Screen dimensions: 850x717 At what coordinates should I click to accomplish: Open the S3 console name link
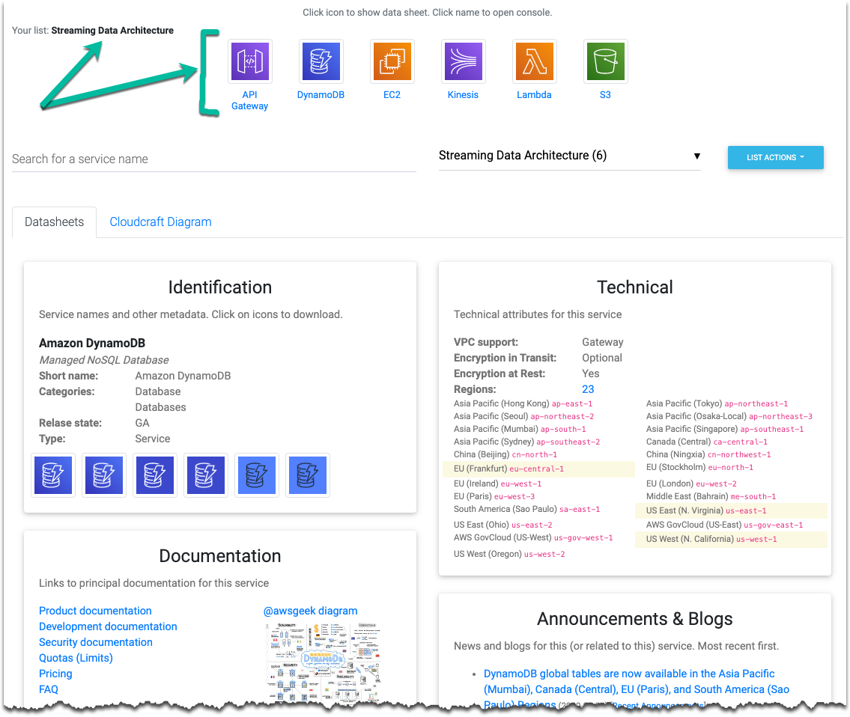[606, 95]
